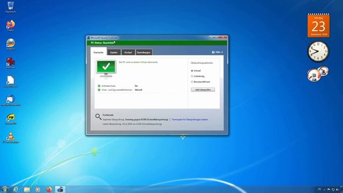
Task: Click the language indicator in system tray
Action: 319,189
